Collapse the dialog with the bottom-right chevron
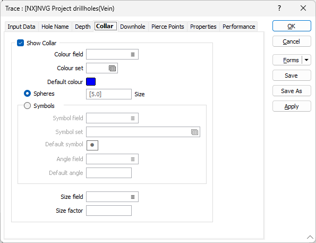This screenshot has height=243, width=316. (x=310, y=237)
